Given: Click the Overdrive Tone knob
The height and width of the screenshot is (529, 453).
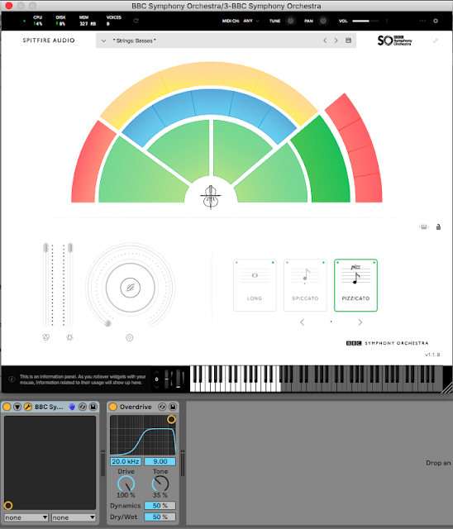Looking at the screenshot, I should (x=160, y=484).
